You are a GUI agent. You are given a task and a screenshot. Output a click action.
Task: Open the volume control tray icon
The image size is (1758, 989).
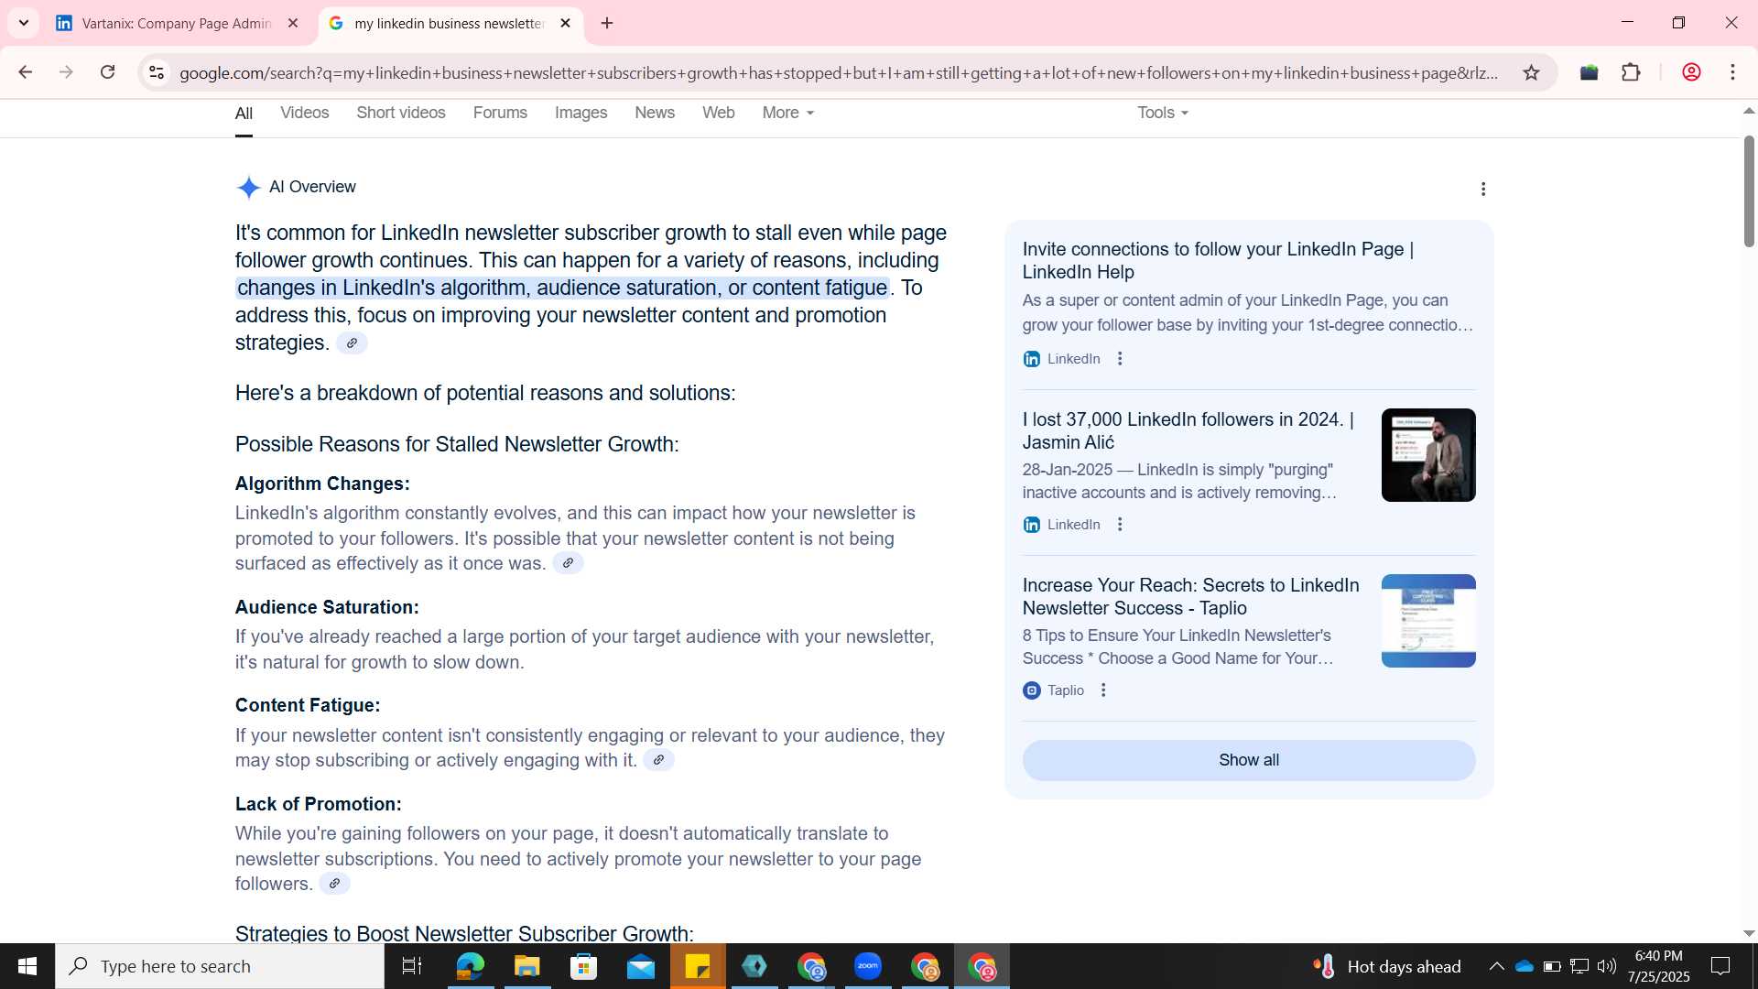pyautogui.click(x=1607, y=966)
